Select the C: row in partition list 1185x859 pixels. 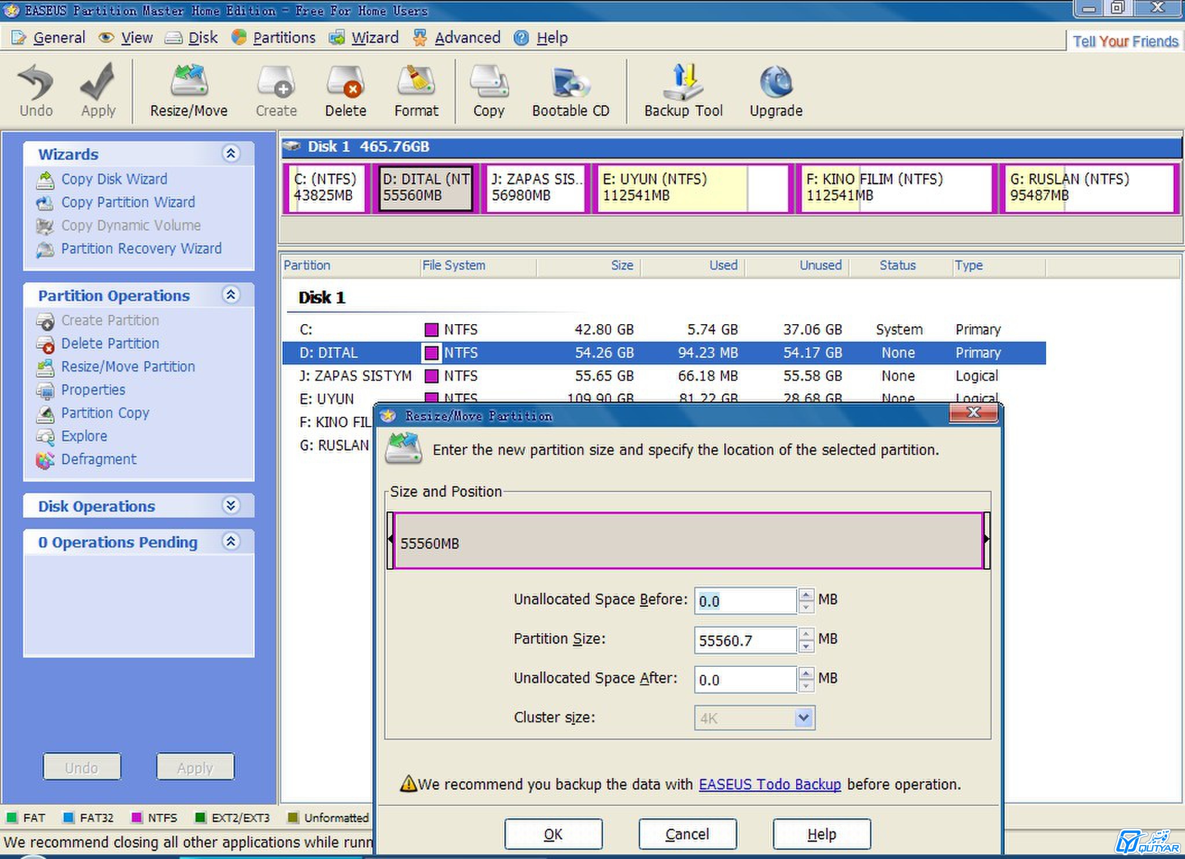664,329
